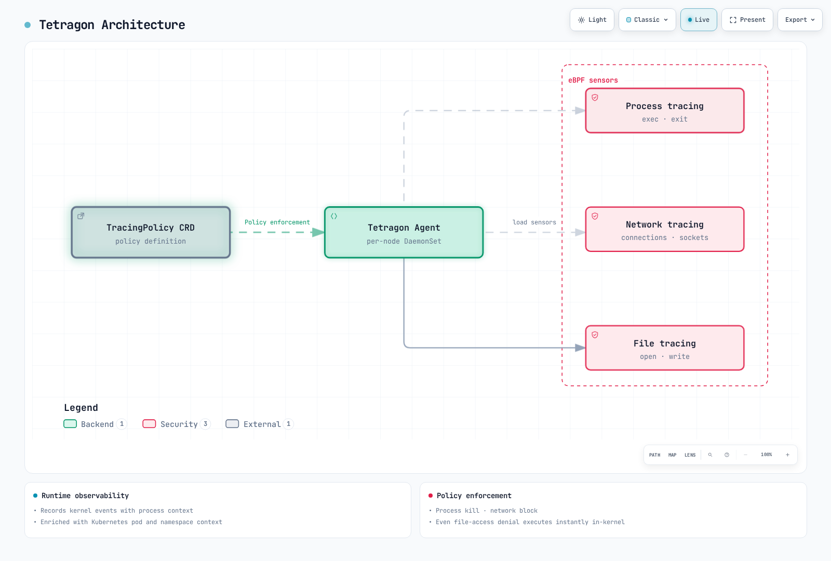Screen dimensions: 831x561
Task: Zoom in with the plus icon
Action: tap(787, 455)
